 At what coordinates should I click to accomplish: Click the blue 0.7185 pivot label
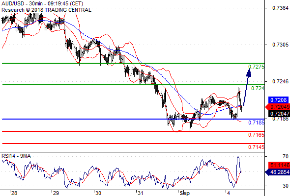[x=256, y=122]
